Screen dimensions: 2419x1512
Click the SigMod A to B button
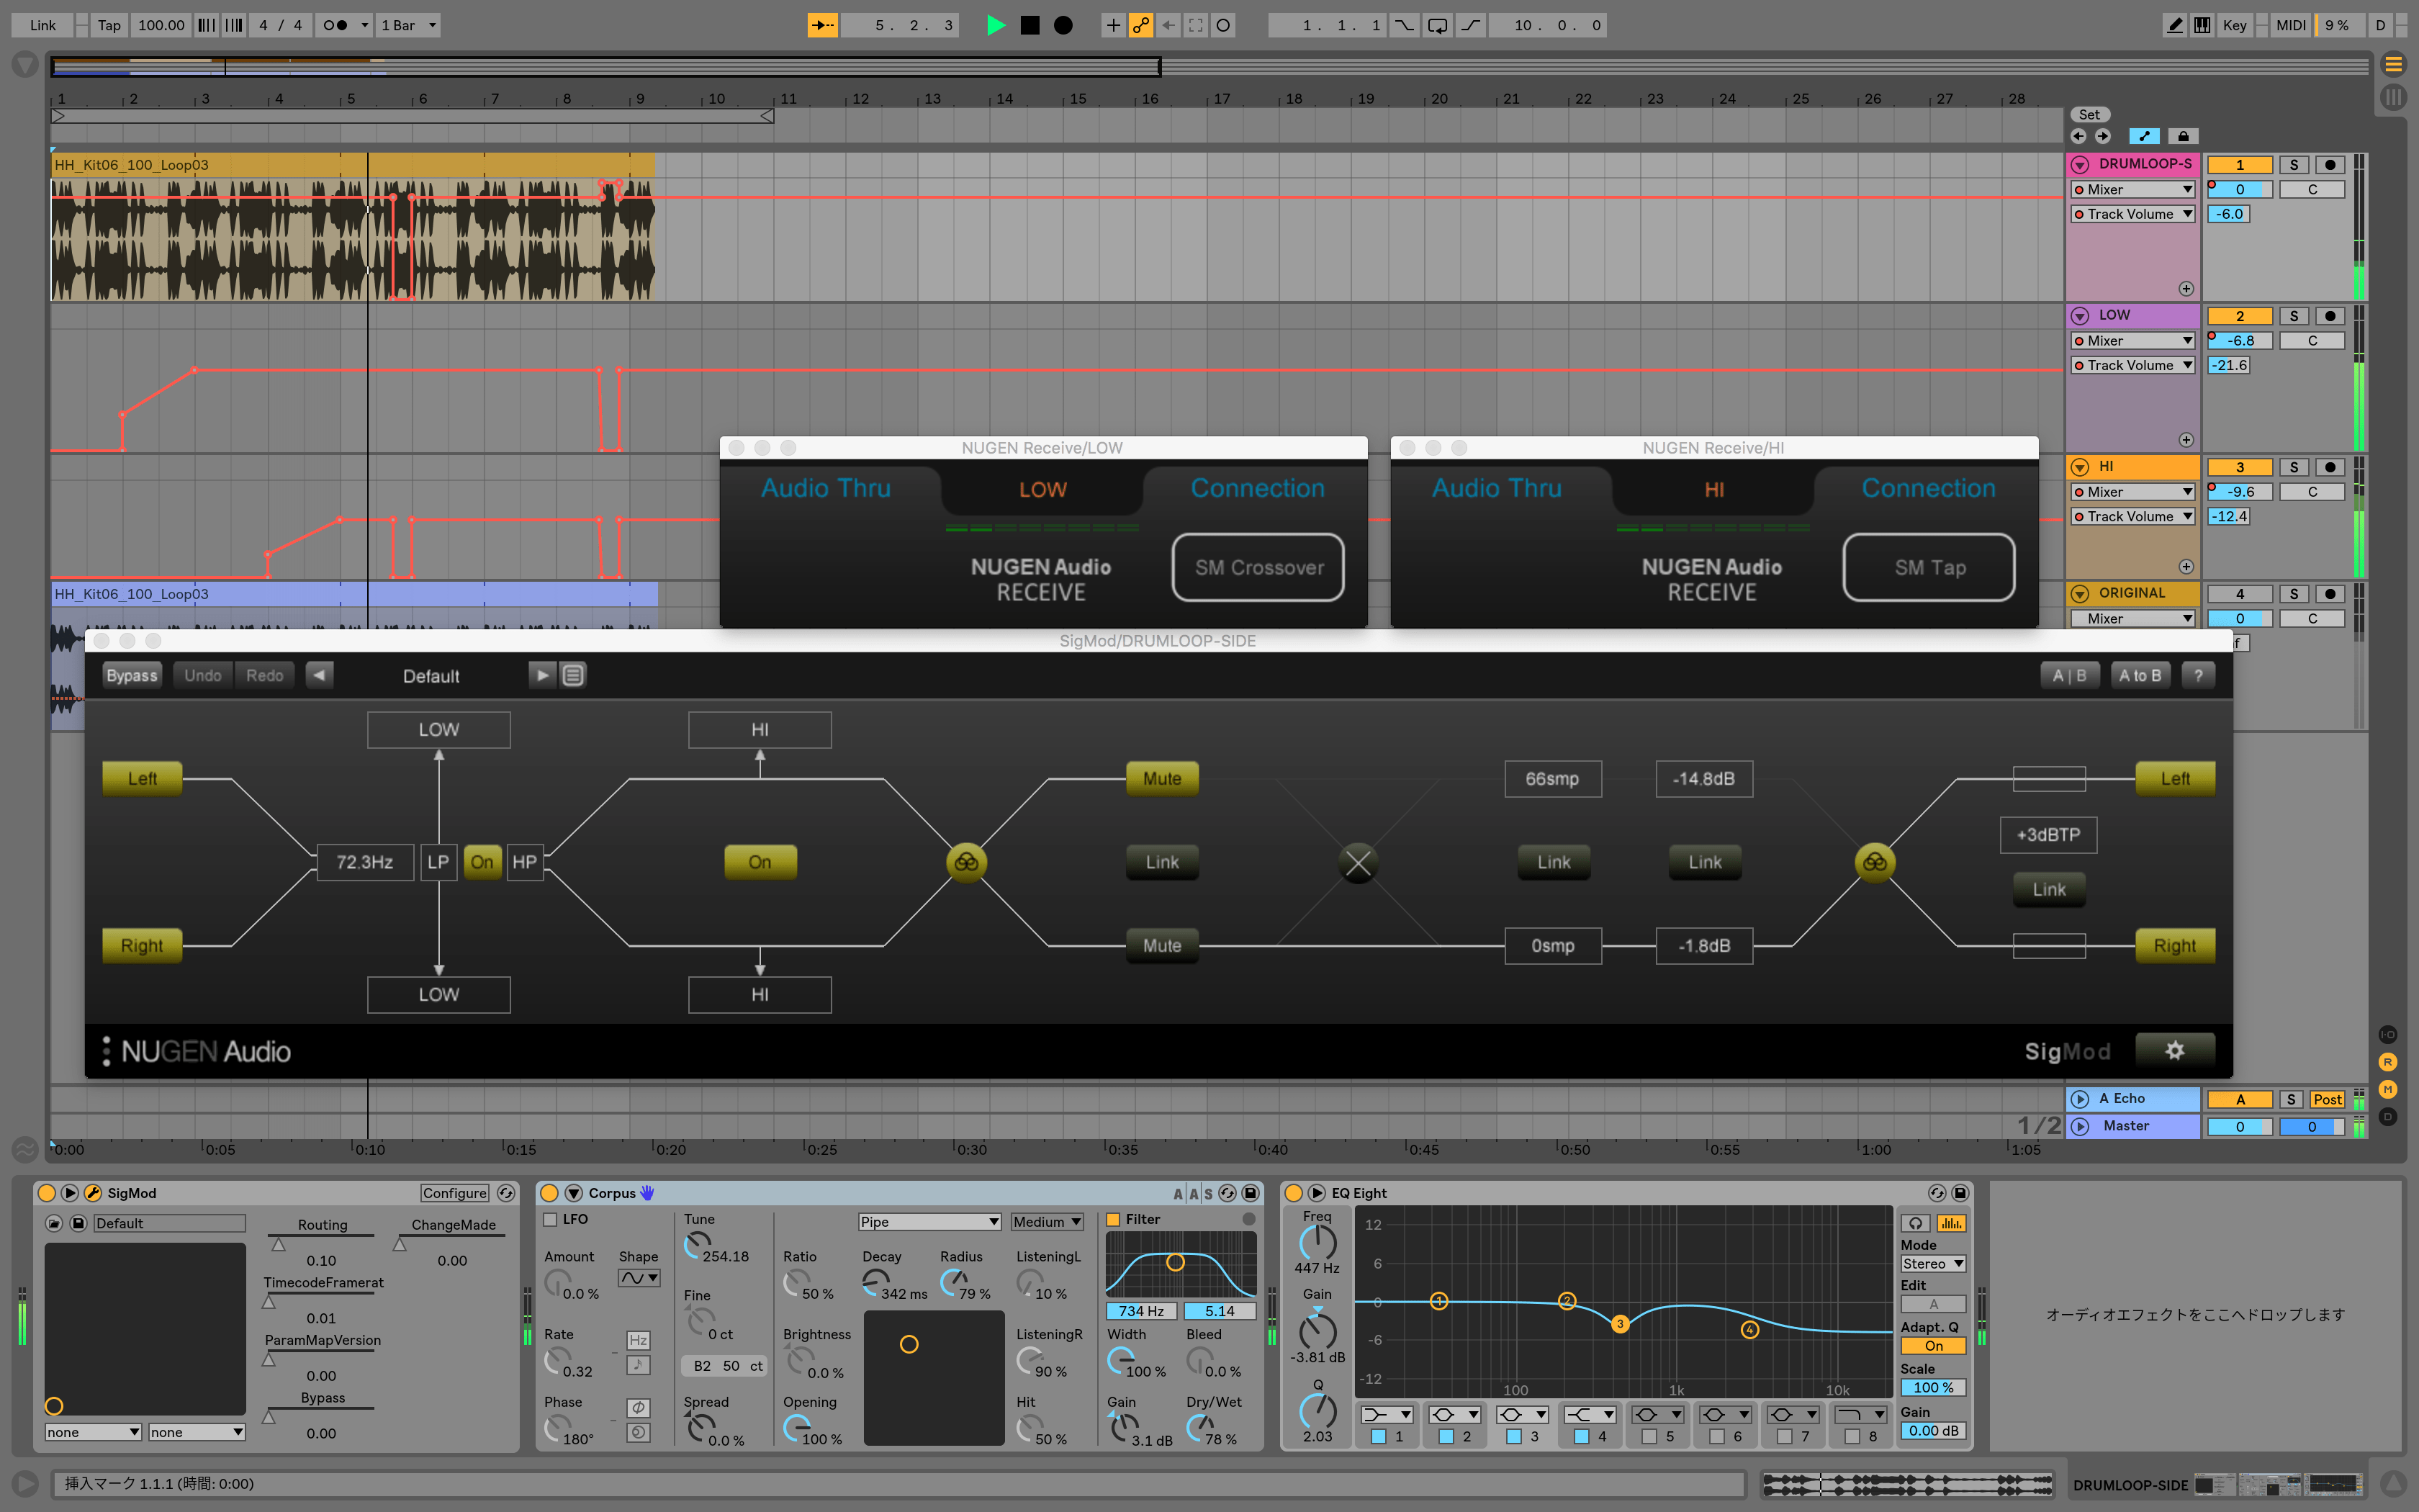[2140, 675]
